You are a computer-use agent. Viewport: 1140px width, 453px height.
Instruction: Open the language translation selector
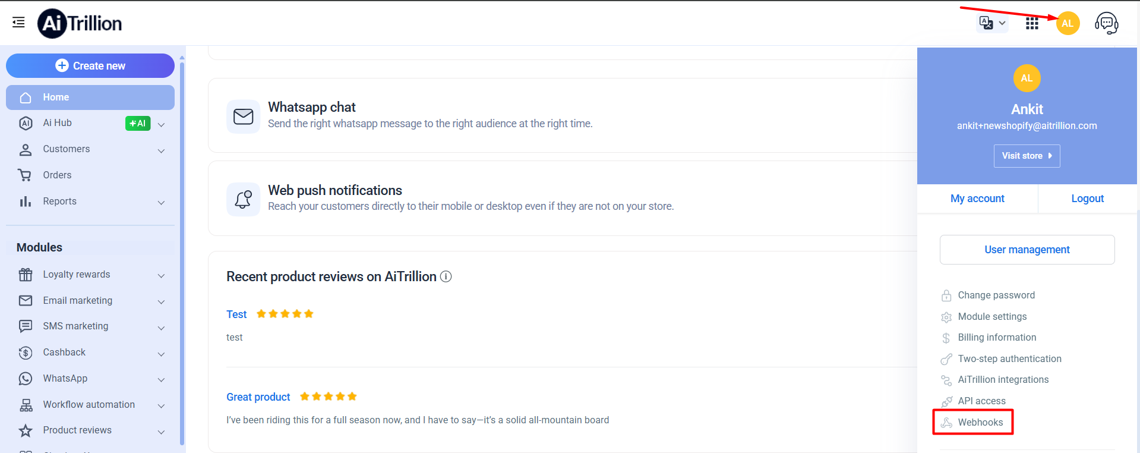coord(991,23)
